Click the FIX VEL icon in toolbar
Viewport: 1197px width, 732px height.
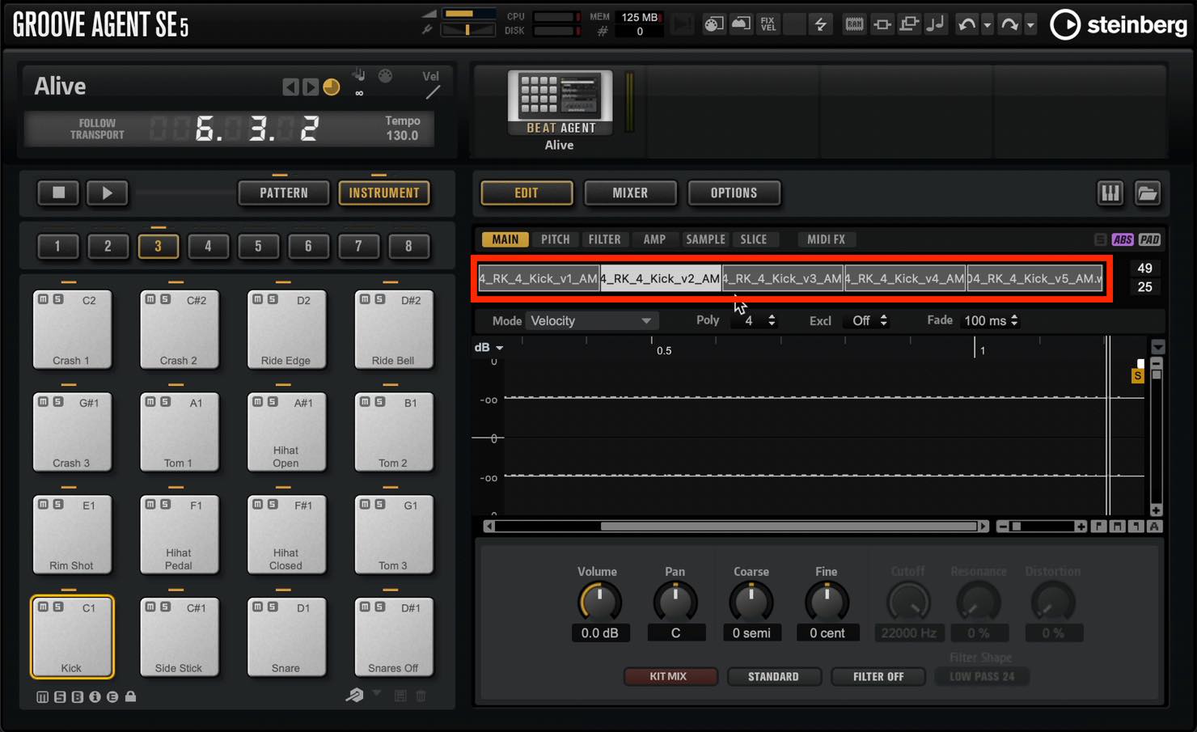pos(768,24)
